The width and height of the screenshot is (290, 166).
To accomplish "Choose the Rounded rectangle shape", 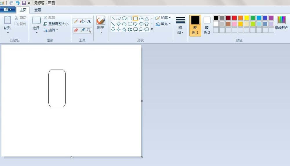I will tap(135, 18).
